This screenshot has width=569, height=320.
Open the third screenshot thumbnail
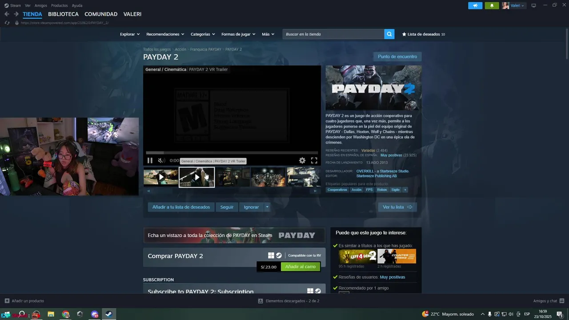tap(232, 177)
